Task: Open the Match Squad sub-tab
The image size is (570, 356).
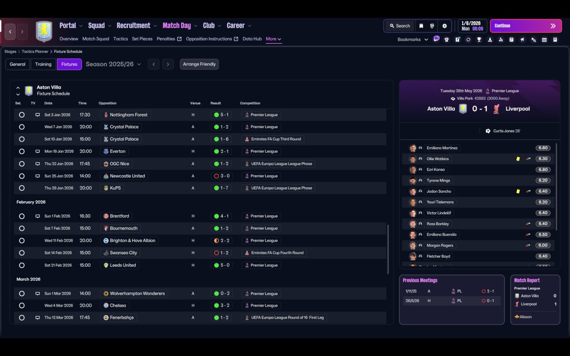Action: click(96, 39)
